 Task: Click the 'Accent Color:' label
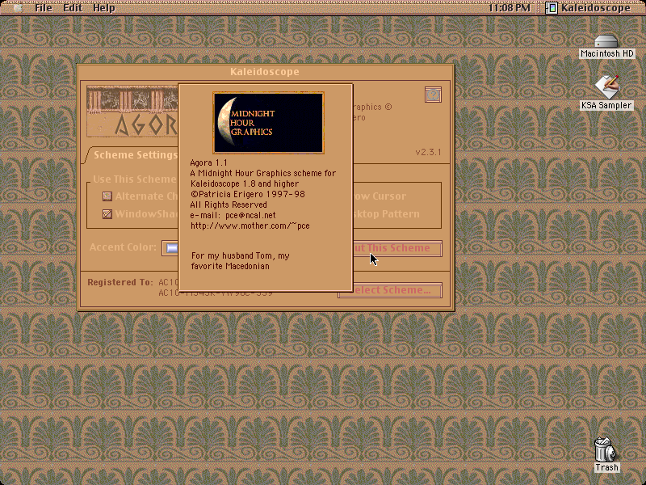[123, 247]
